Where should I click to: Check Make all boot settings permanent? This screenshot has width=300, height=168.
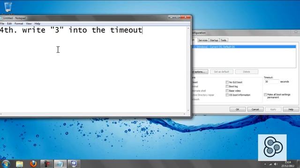tap(265, 94)
